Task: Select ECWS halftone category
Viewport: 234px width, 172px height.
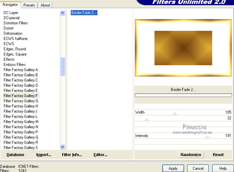Action: tap(16, 39)
